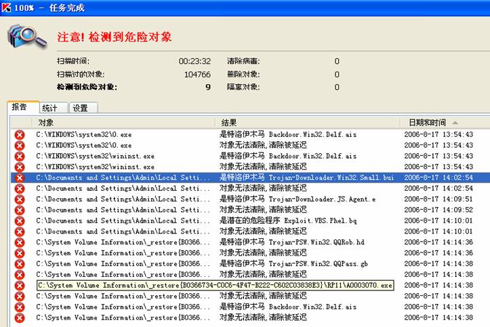Click red X icon for wininst.exe Backdoor.Win32.Delf.ais row
The width and height of the screenshot is (490, 327).
point(20,156)
